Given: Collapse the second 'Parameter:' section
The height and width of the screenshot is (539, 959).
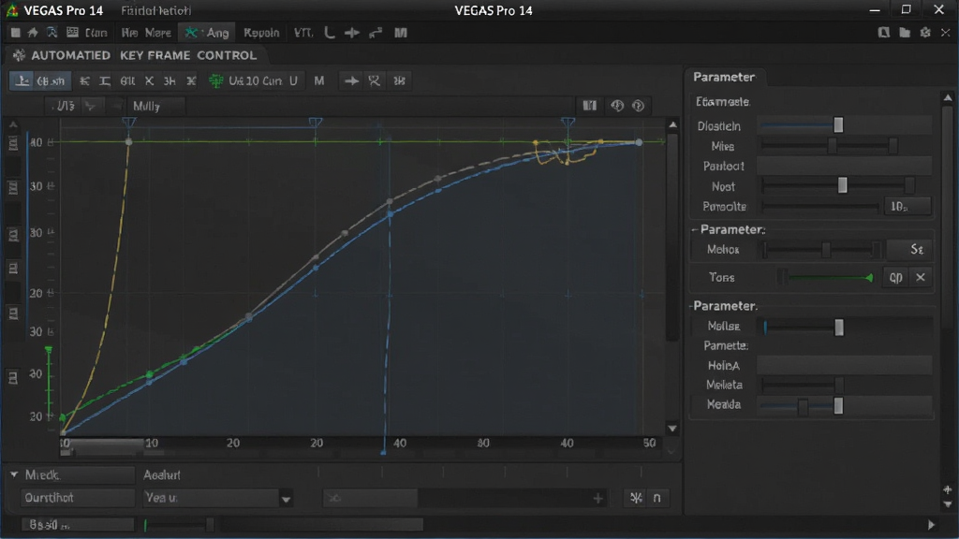Looking at the screenshot, I should pyautogui.click(x=695, y=230).
